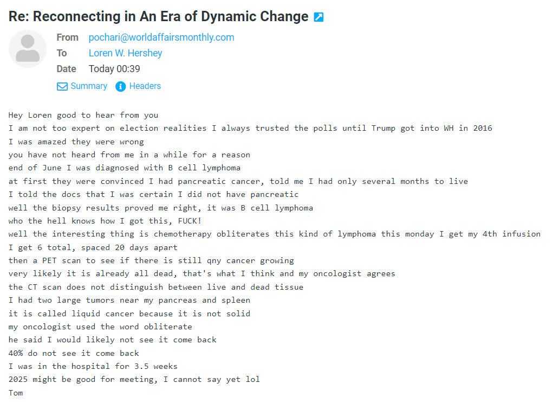
Task: Click the line about trusting the polls
Action: click(250, 129)
